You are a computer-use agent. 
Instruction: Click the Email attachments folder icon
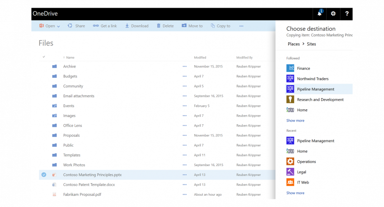(x=54, y=96)
